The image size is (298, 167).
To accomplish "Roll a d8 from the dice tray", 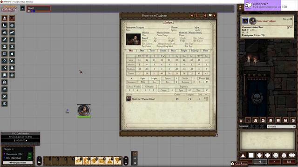I will [259, 155].
